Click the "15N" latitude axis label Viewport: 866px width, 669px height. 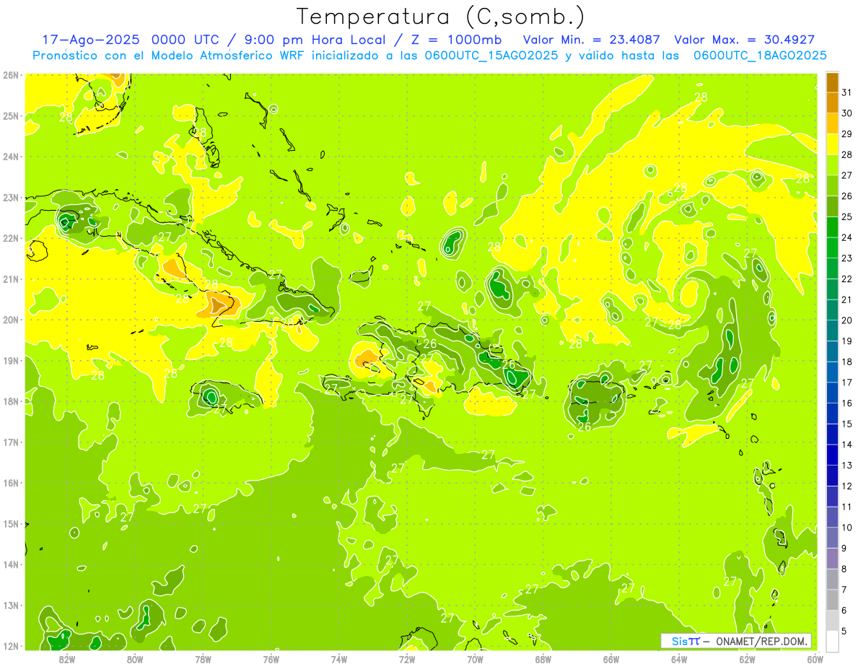click(x=10, y=524)
